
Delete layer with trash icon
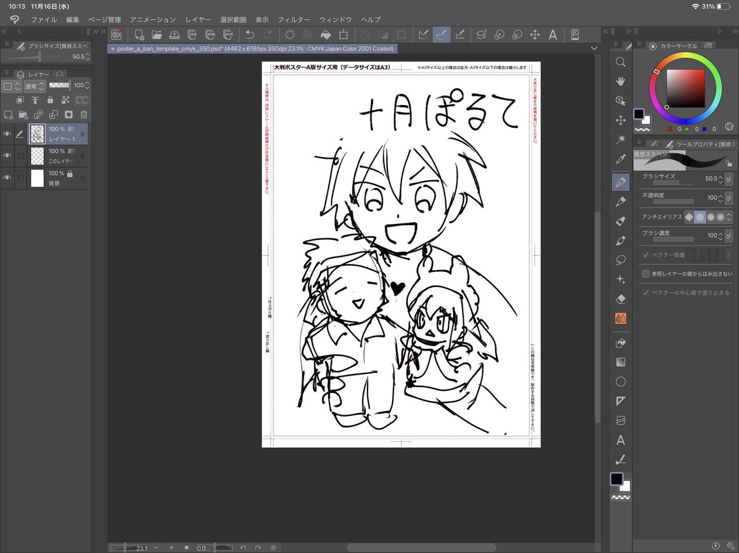coord(84,114)
